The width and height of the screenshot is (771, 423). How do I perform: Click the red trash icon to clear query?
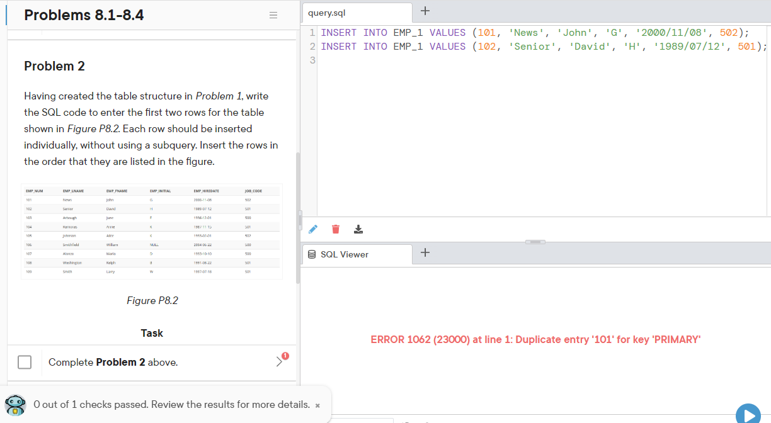[x=336, y=229]
